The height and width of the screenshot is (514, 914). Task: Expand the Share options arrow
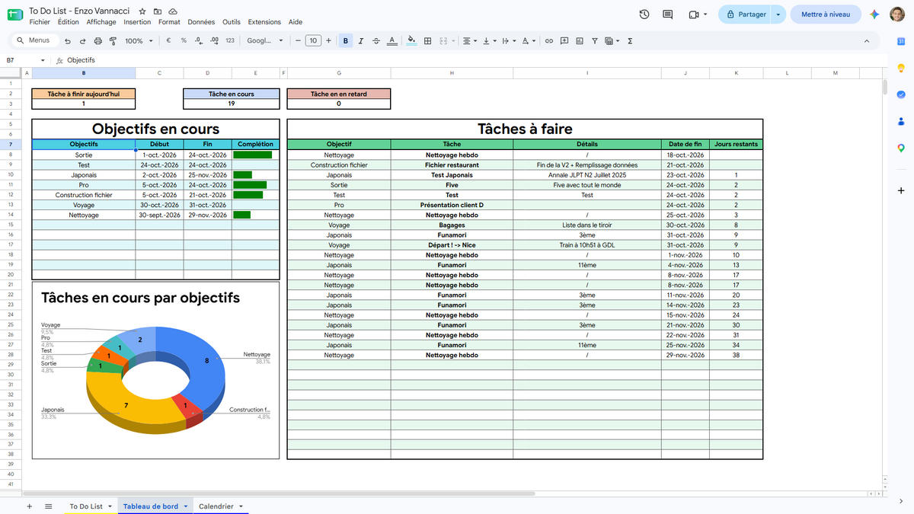click(x=778, y=14)
